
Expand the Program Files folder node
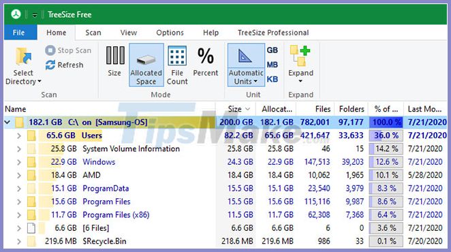pos(19,202)
